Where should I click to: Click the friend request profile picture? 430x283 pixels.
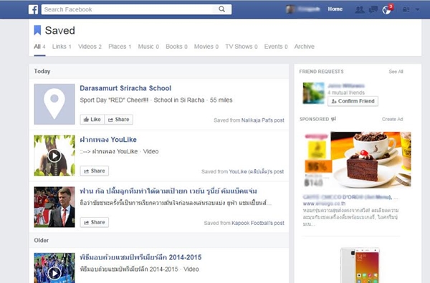313,93
